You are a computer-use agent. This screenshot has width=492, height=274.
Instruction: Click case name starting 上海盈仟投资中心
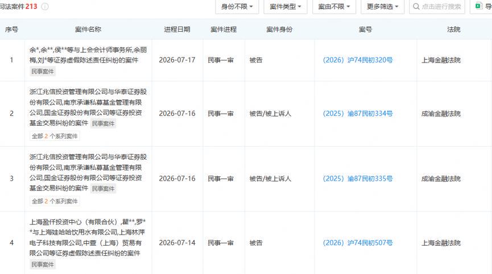(x=88, y=237)
